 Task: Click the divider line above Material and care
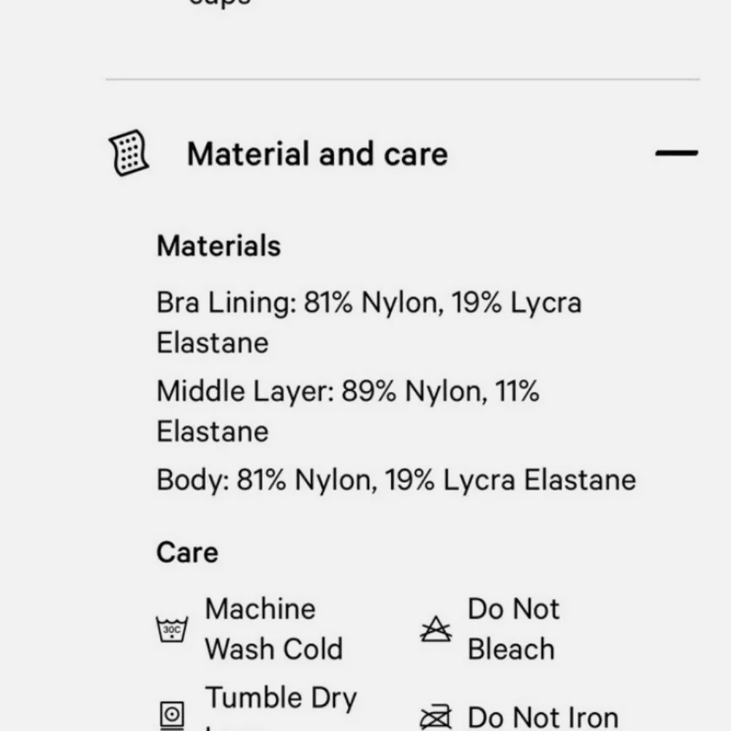[402, 79]
